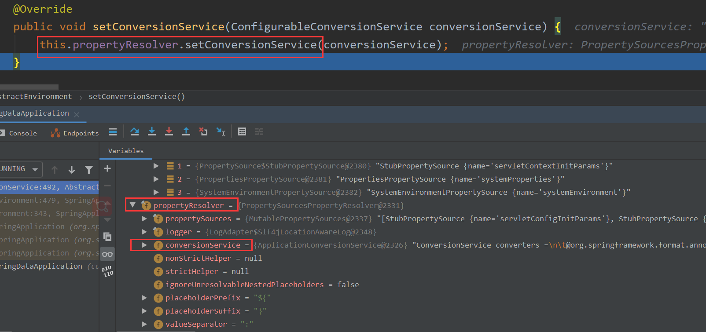
Task: Click the editor horizontal scrollbar thumb
Action: 29,87
